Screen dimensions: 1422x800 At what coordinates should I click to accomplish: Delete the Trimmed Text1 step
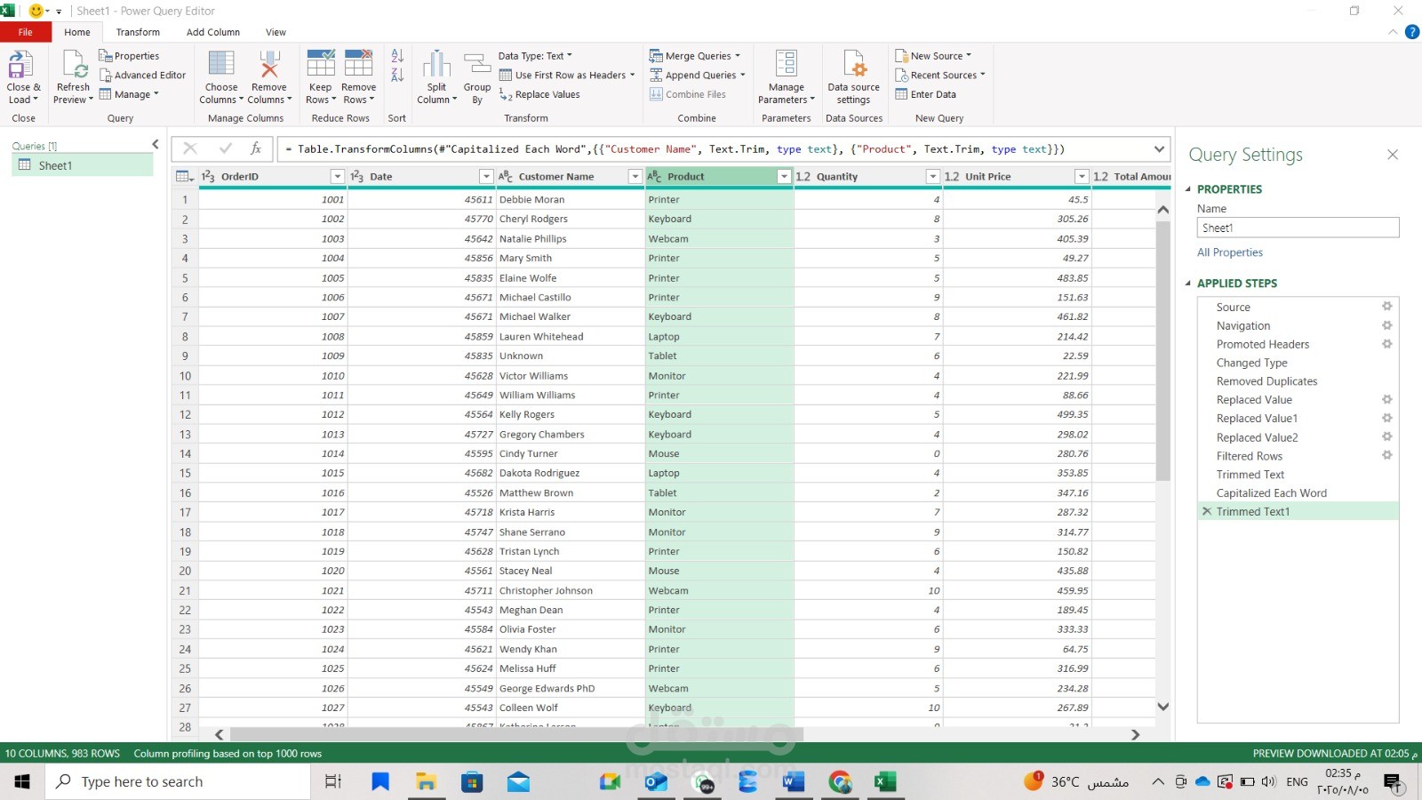[x=1207, y=511]
